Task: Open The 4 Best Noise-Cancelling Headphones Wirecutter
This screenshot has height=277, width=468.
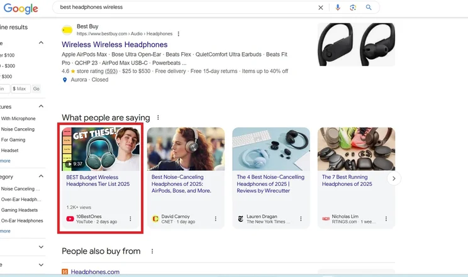Action: pyautogui.click(x=270, y=183)
